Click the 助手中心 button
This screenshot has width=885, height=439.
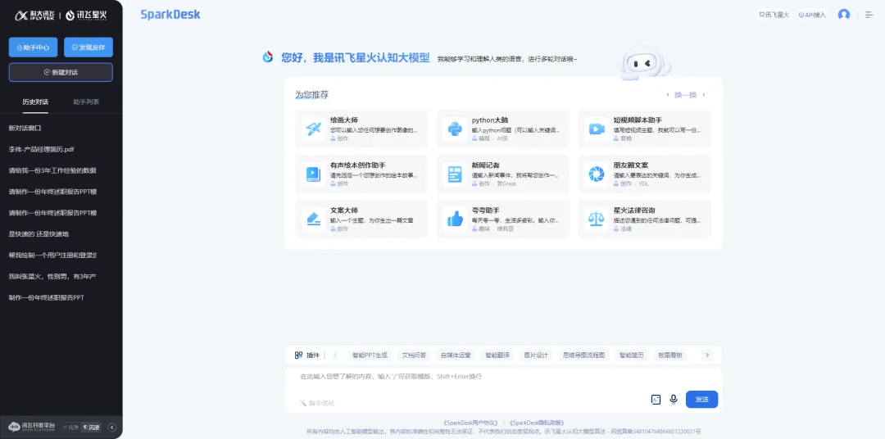click(x=34, y=48)
